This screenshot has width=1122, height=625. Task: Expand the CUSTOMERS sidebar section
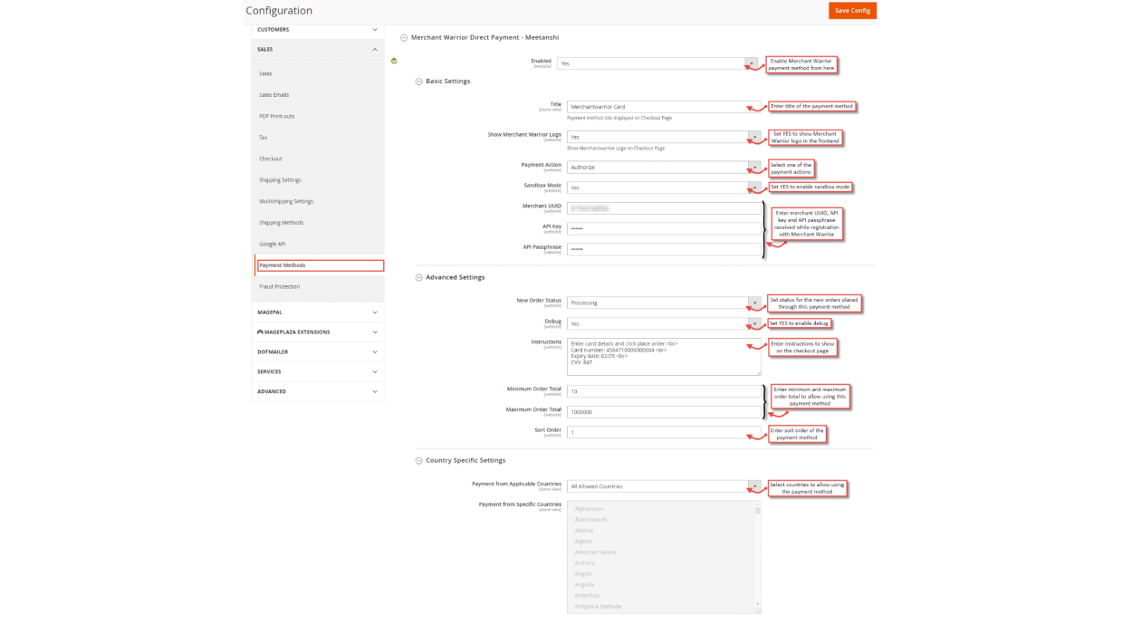[317, 30]
